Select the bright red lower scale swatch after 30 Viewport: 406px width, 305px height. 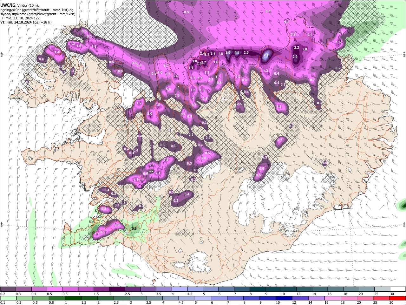point(397,298)
